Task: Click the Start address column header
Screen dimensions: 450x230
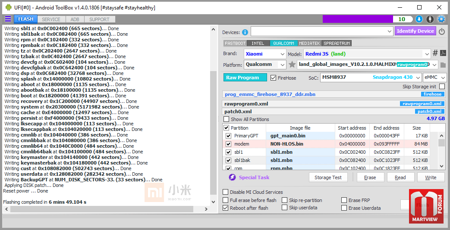Action: click(352, 128)
